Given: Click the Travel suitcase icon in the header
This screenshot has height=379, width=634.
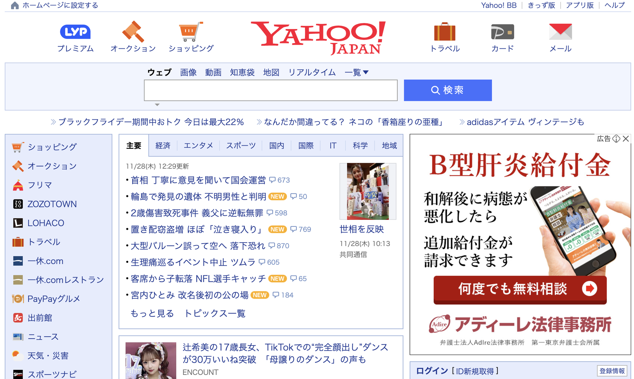Looking at the screenshot, I should 445,31.
